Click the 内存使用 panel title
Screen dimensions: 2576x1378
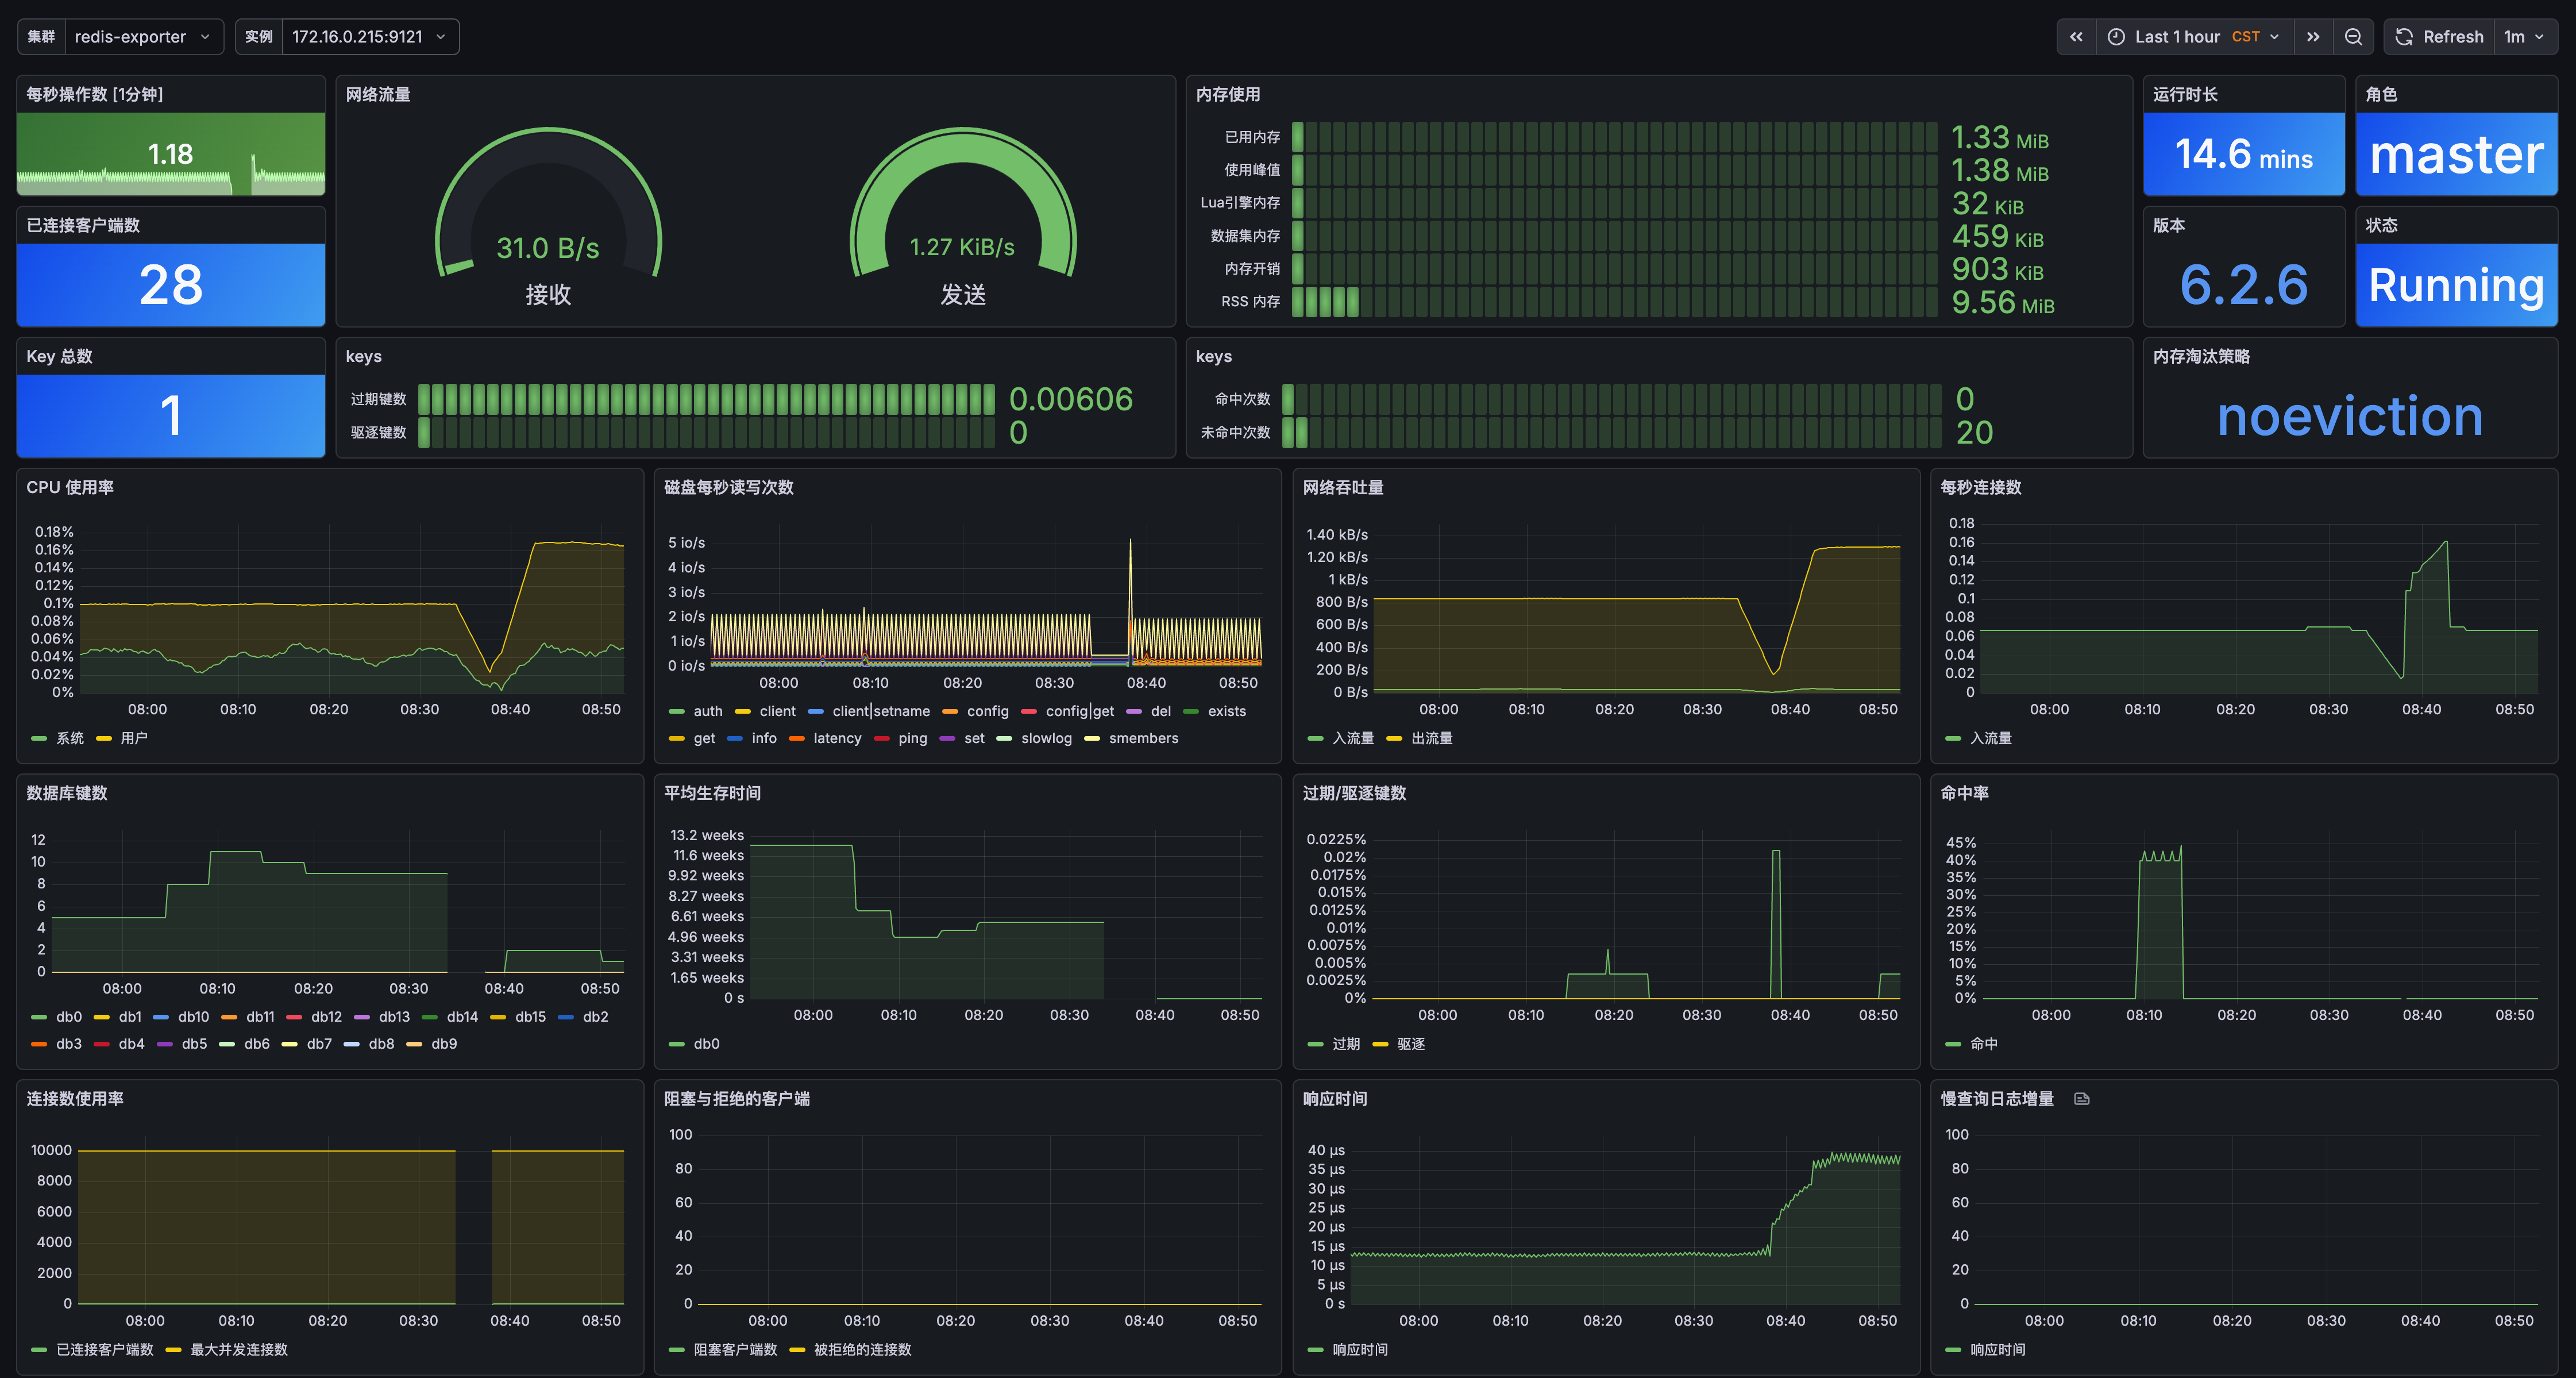pyautogui.click(x=1228, y=94)
